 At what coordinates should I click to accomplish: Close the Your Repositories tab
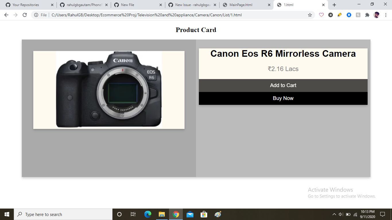click(52, 5)
